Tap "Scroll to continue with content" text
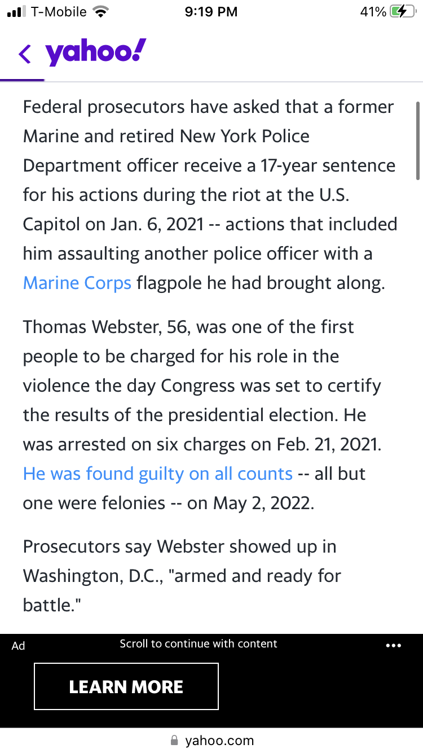 coord(199,643)
